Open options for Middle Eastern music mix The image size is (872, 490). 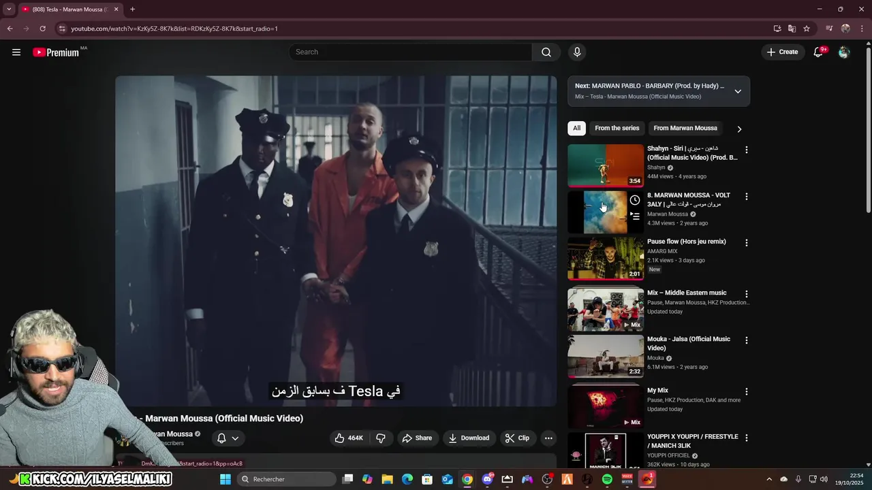(x=746, y=294)
